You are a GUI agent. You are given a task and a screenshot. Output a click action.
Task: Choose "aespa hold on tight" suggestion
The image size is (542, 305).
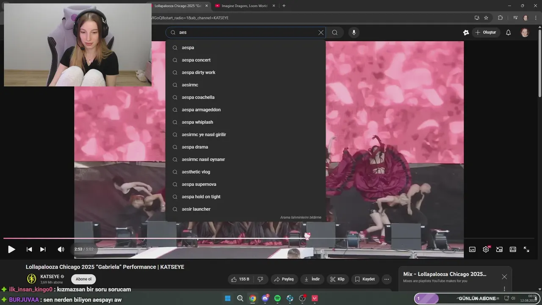[x=246, y=197]
